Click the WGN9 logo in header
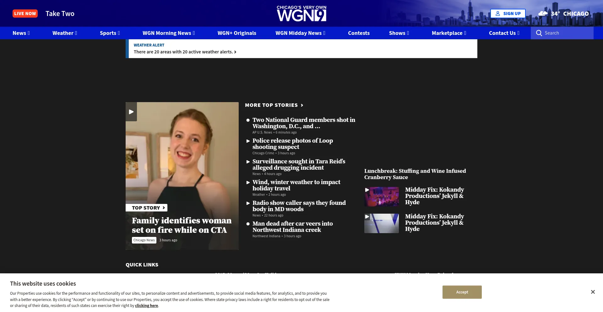The height and width of the screenshot is (312, 603). pos(301,14)
